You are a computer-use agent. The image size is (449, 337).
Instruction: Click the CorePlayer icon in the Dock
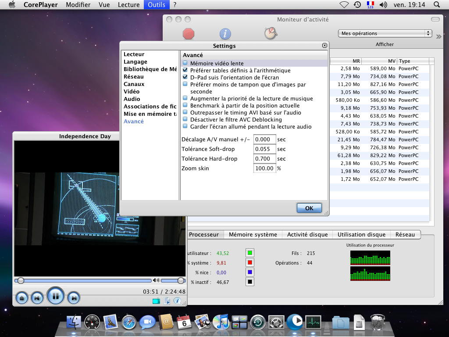coord(295,322)
